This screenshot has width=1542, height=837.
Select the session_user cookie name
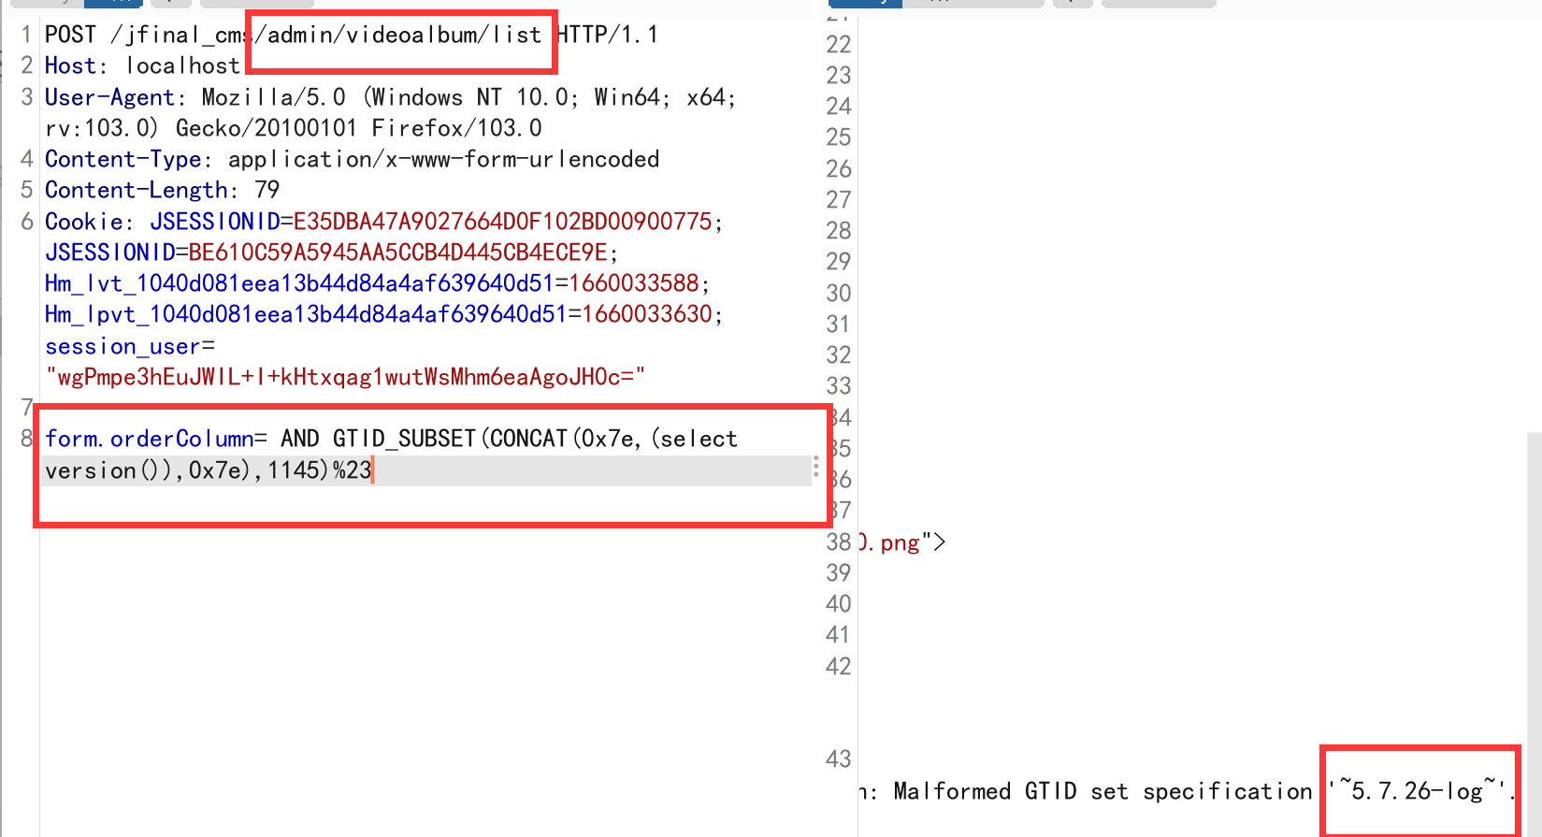122,347
